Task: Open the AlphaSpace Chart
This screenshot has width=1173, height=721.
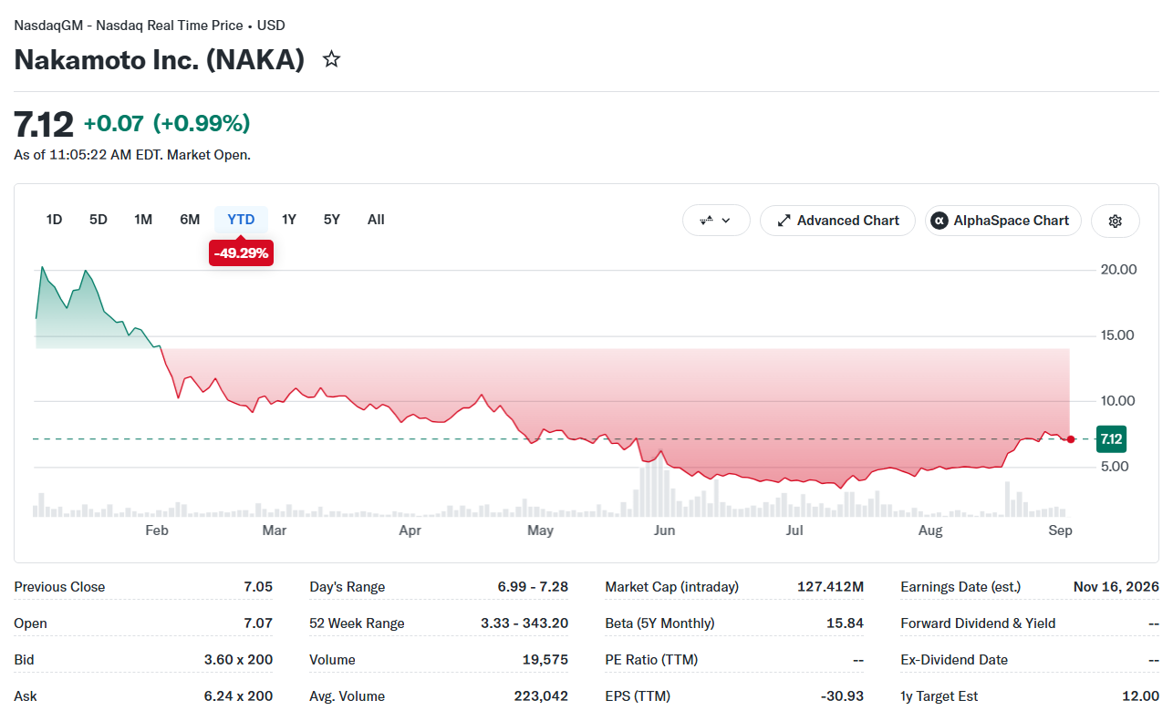Action: click(x=1002, y=221)
